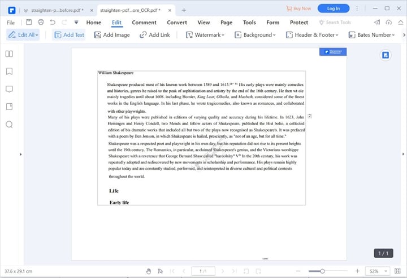Go to next page arrow
The width and height of the screenshot is (407, 278).
(223, 271)
